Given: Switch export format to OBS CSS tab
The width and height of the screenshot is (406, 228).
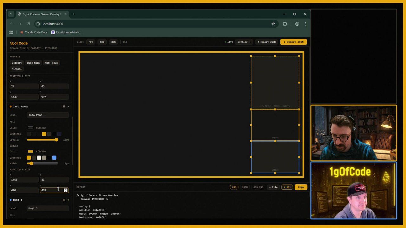Looking at the screenshot, I should pyautogui.click(x=258, y=187).
